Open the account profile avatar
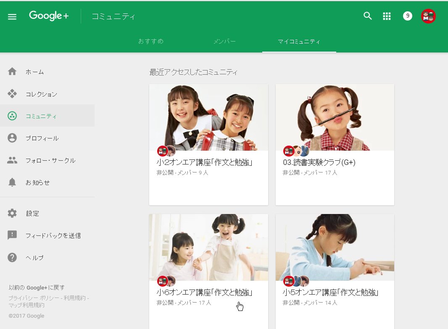Screen dimensions: 448x329 pos(428,16)
